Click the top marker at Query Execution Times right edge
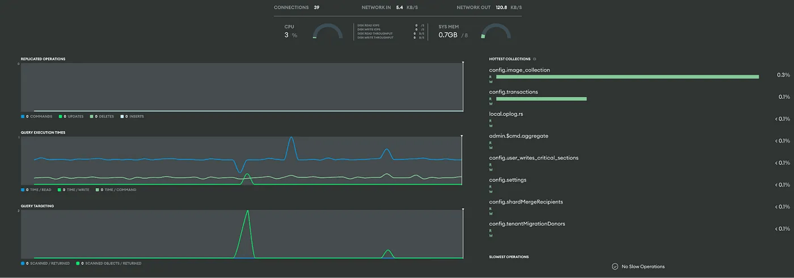Screen dimensions: 794x278 click(x=463, y=136)
